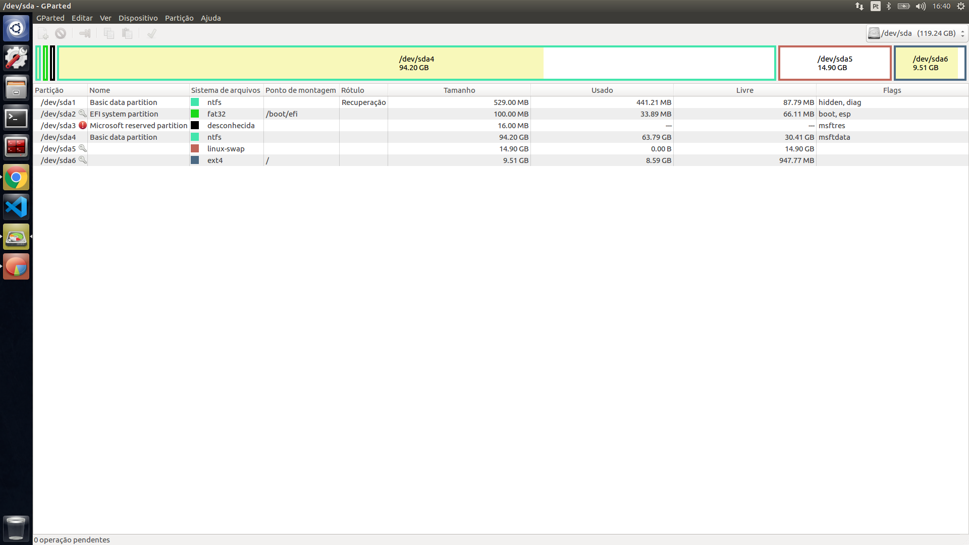Select the /dev/sda1 row in the list
The height and width of the screenshot is (545, 969).
pyautogui.click(x=58, y=102)
